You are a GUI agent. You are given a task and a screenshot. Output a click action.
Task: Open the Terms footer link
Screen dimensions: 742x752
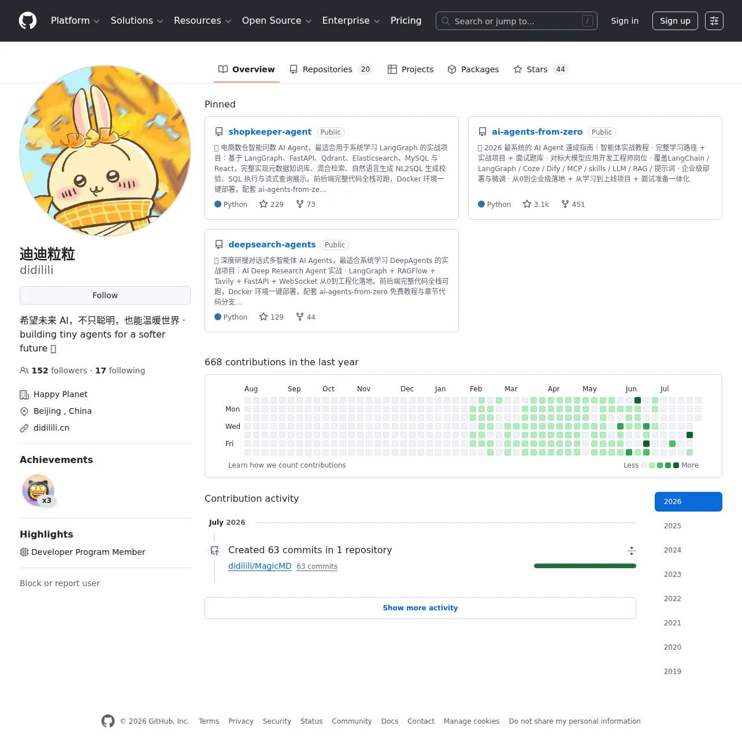(x=209, y=721)
